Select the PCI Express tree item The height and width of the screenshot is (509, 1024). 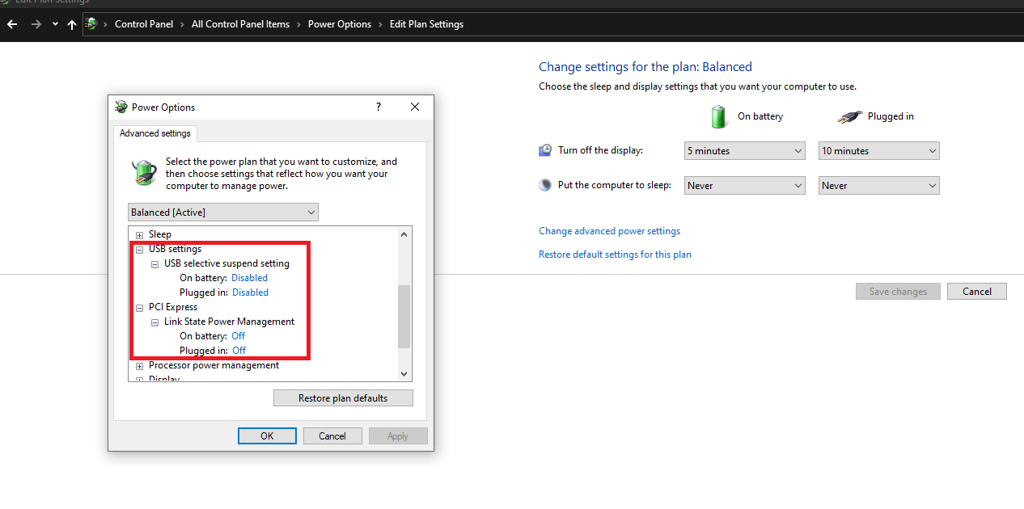[x=173, y=307]
